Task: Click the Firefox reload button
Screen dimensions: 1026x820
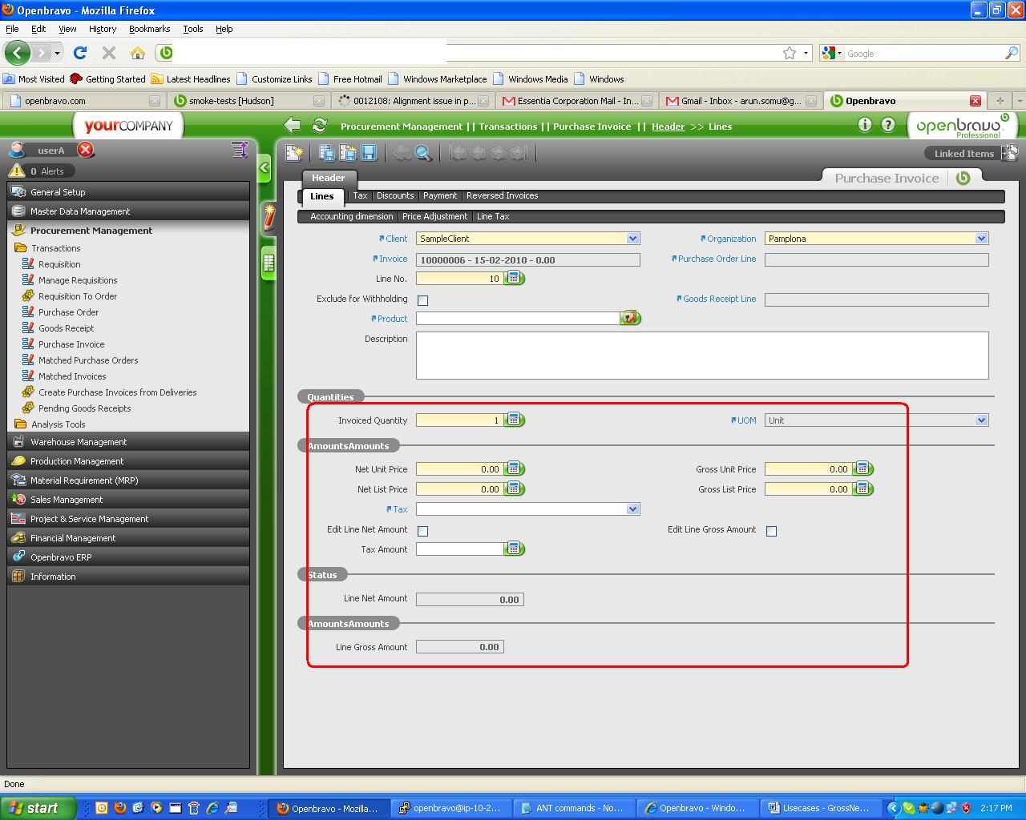Action: [79, 53]
